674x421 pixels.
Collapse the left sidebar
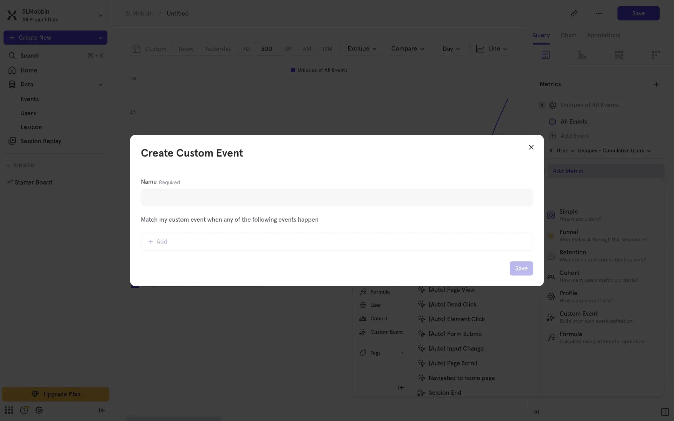[102, 410]
